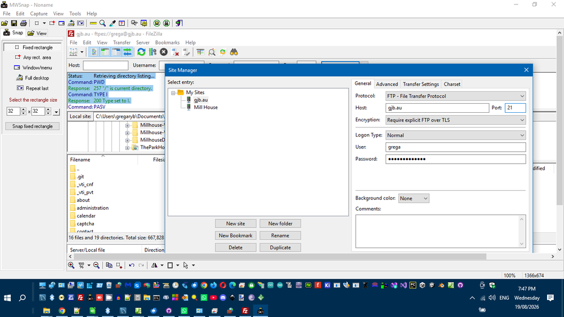The height and width of the screenshot is (317, 564).
Task: Zoom out of the snapshot
Action: tap(96, 265)
